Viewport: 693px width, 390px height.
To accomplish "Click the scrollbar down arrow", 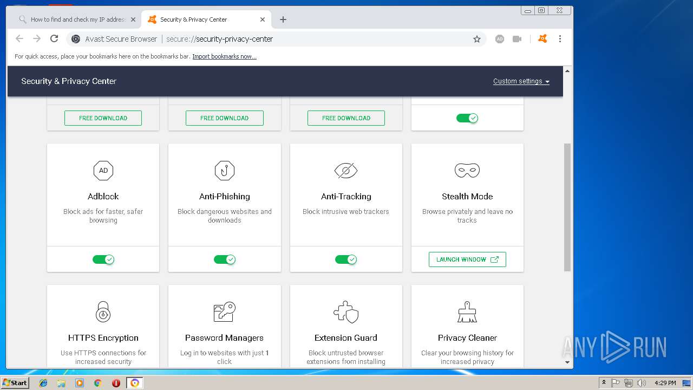I will [567, 362].
